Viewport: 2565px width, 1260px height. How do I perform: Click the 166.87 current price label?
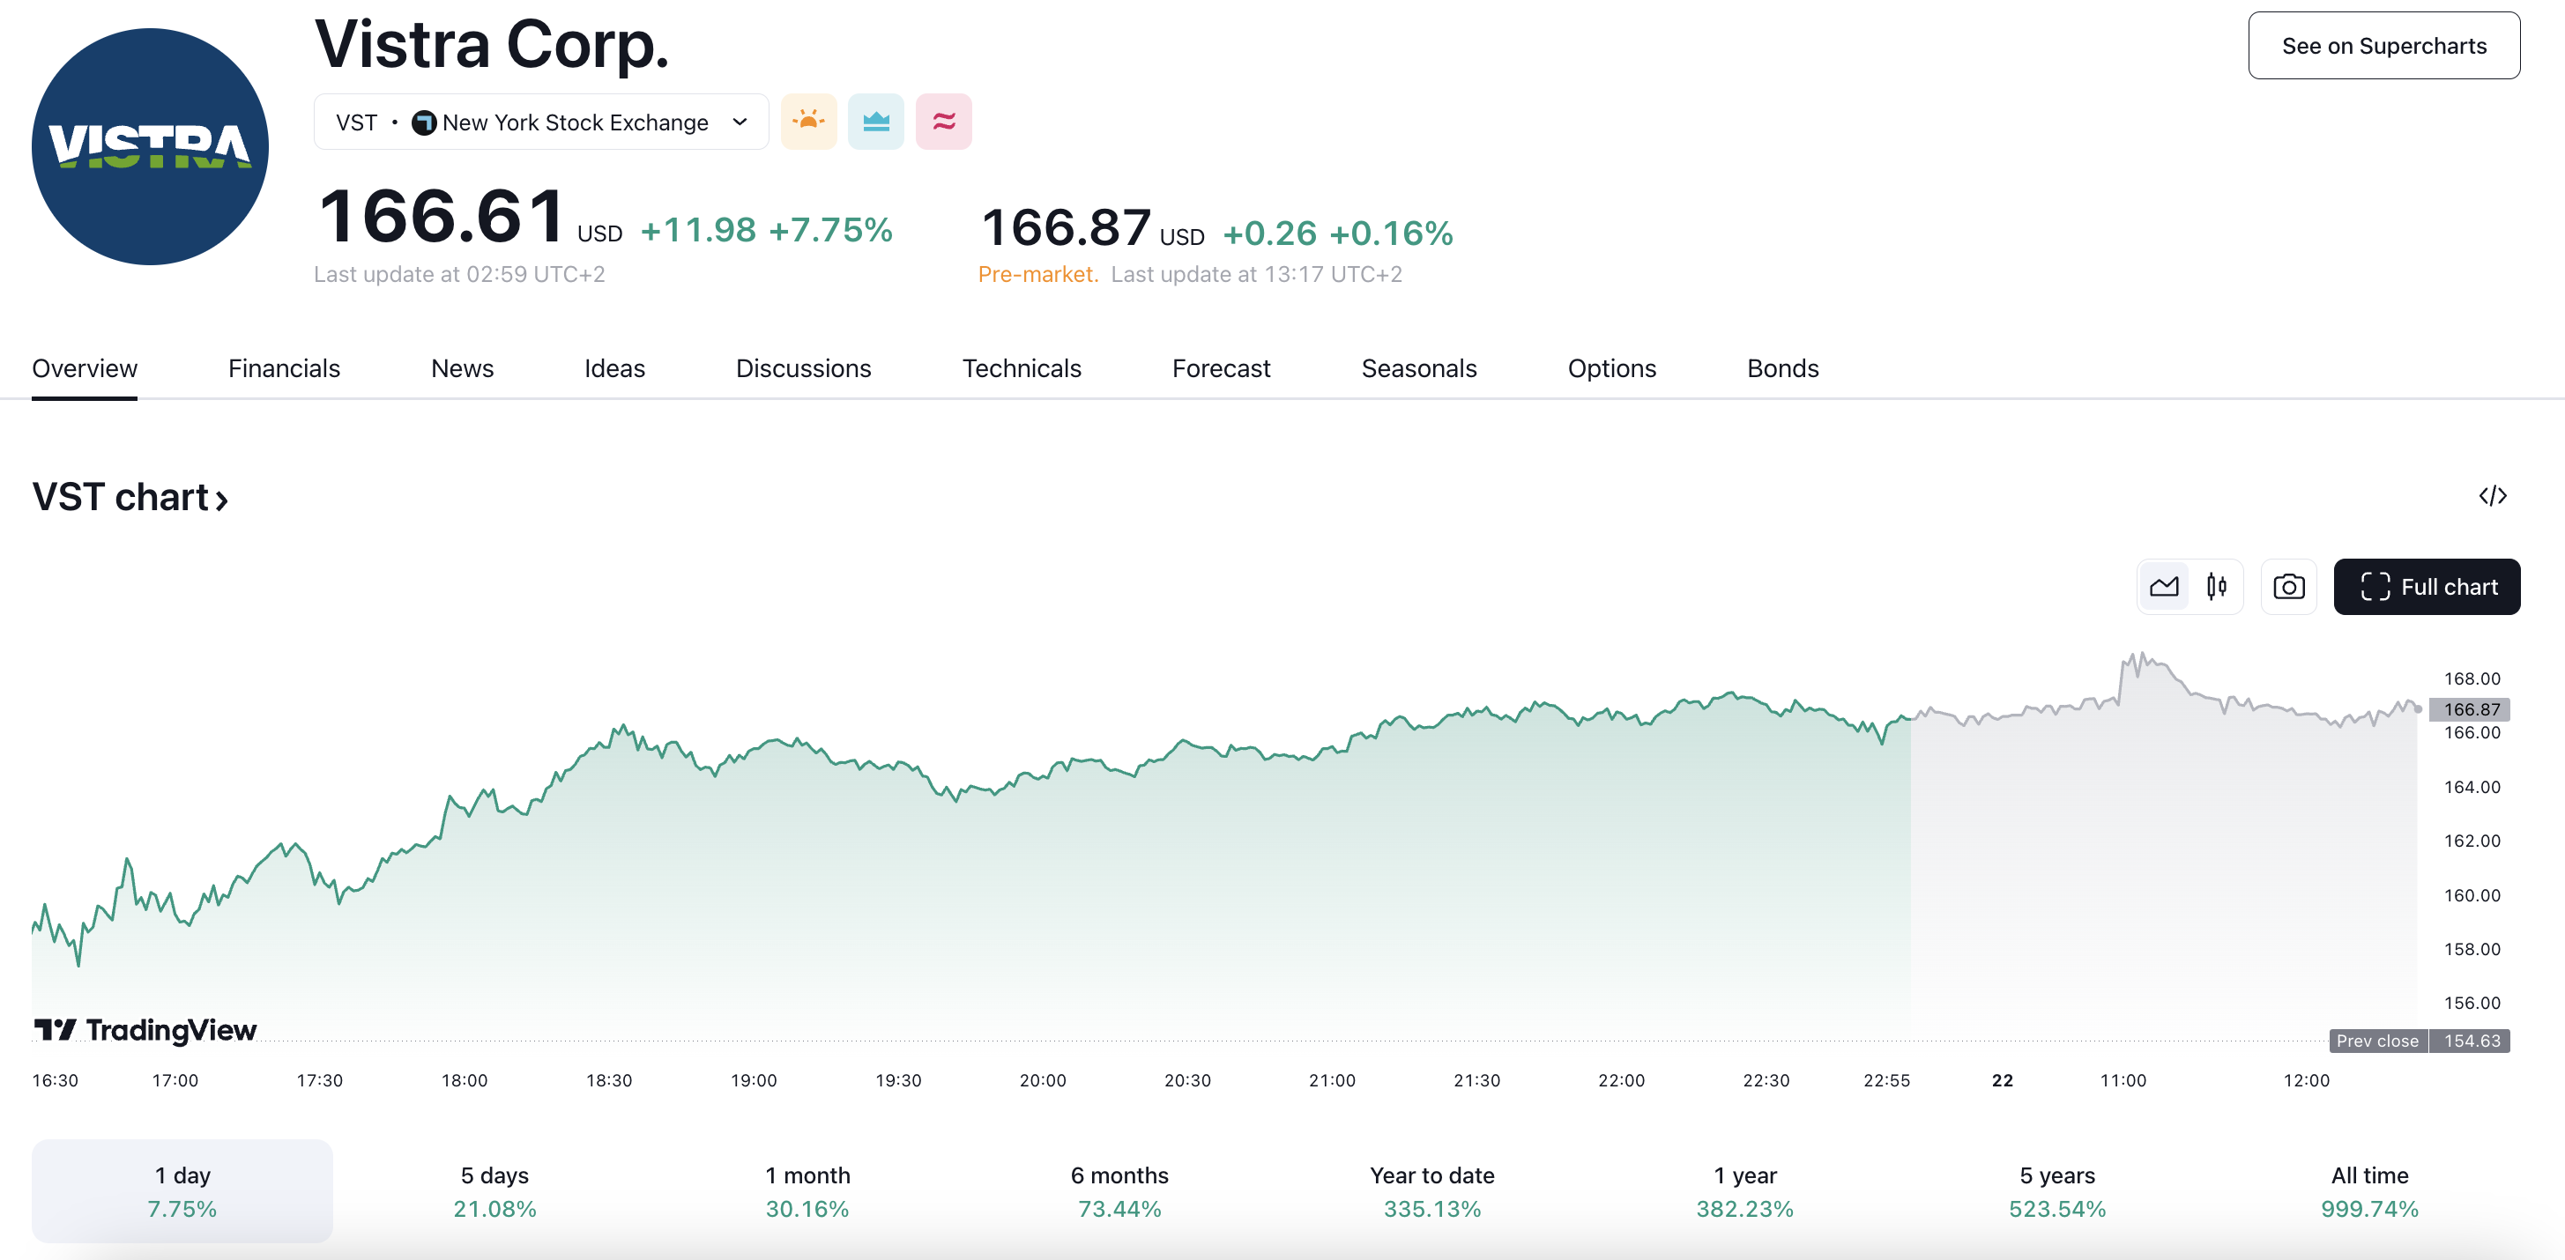click(2471, 708)
